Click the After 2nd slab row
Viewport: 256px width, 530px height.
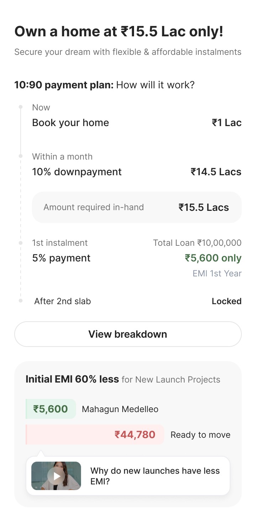(63, 301)
